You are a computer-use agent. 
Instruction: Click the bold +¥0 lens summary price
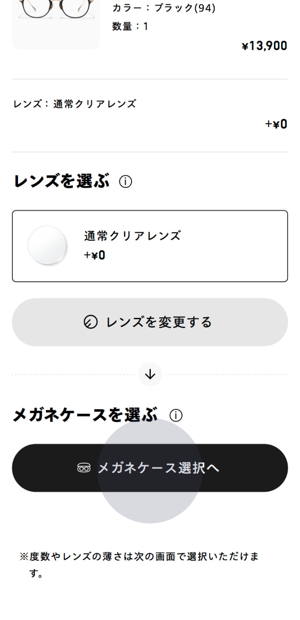(x=276, y=124)
